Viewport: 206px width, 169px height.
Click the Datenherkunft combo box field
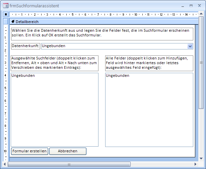click(114, 46)
